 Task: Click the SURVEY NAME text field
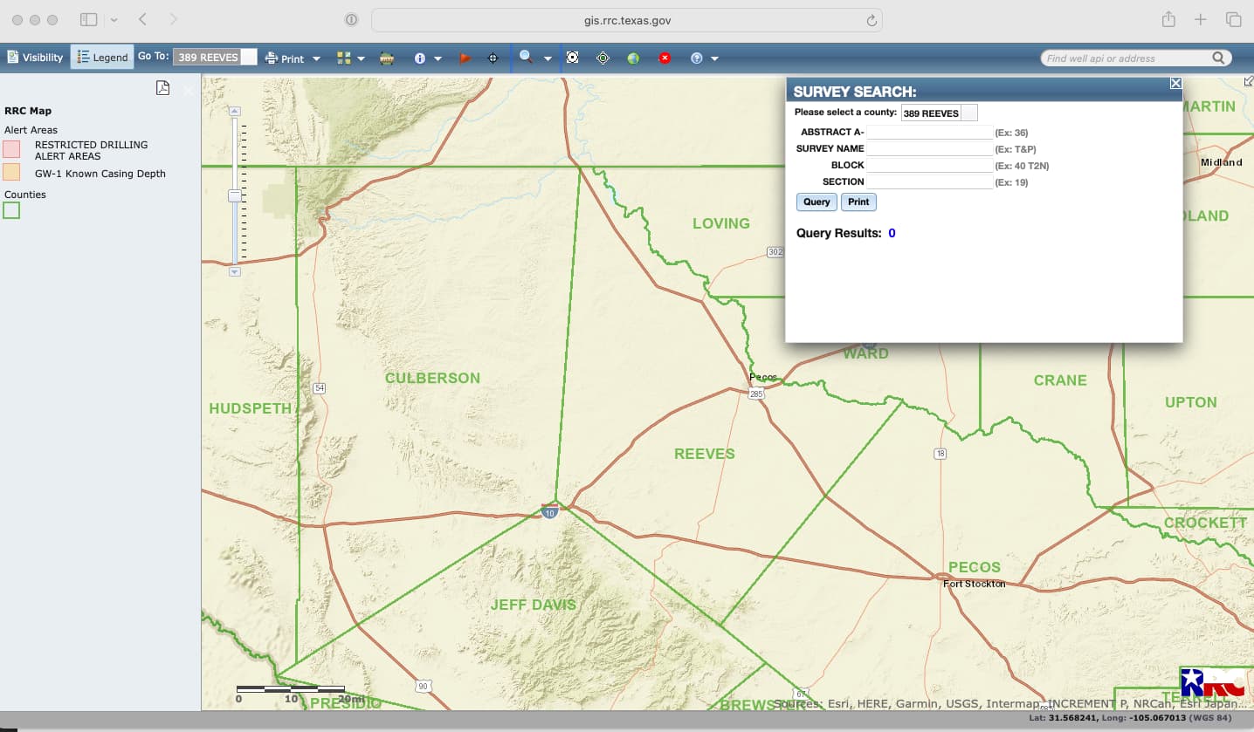[929, 149]
